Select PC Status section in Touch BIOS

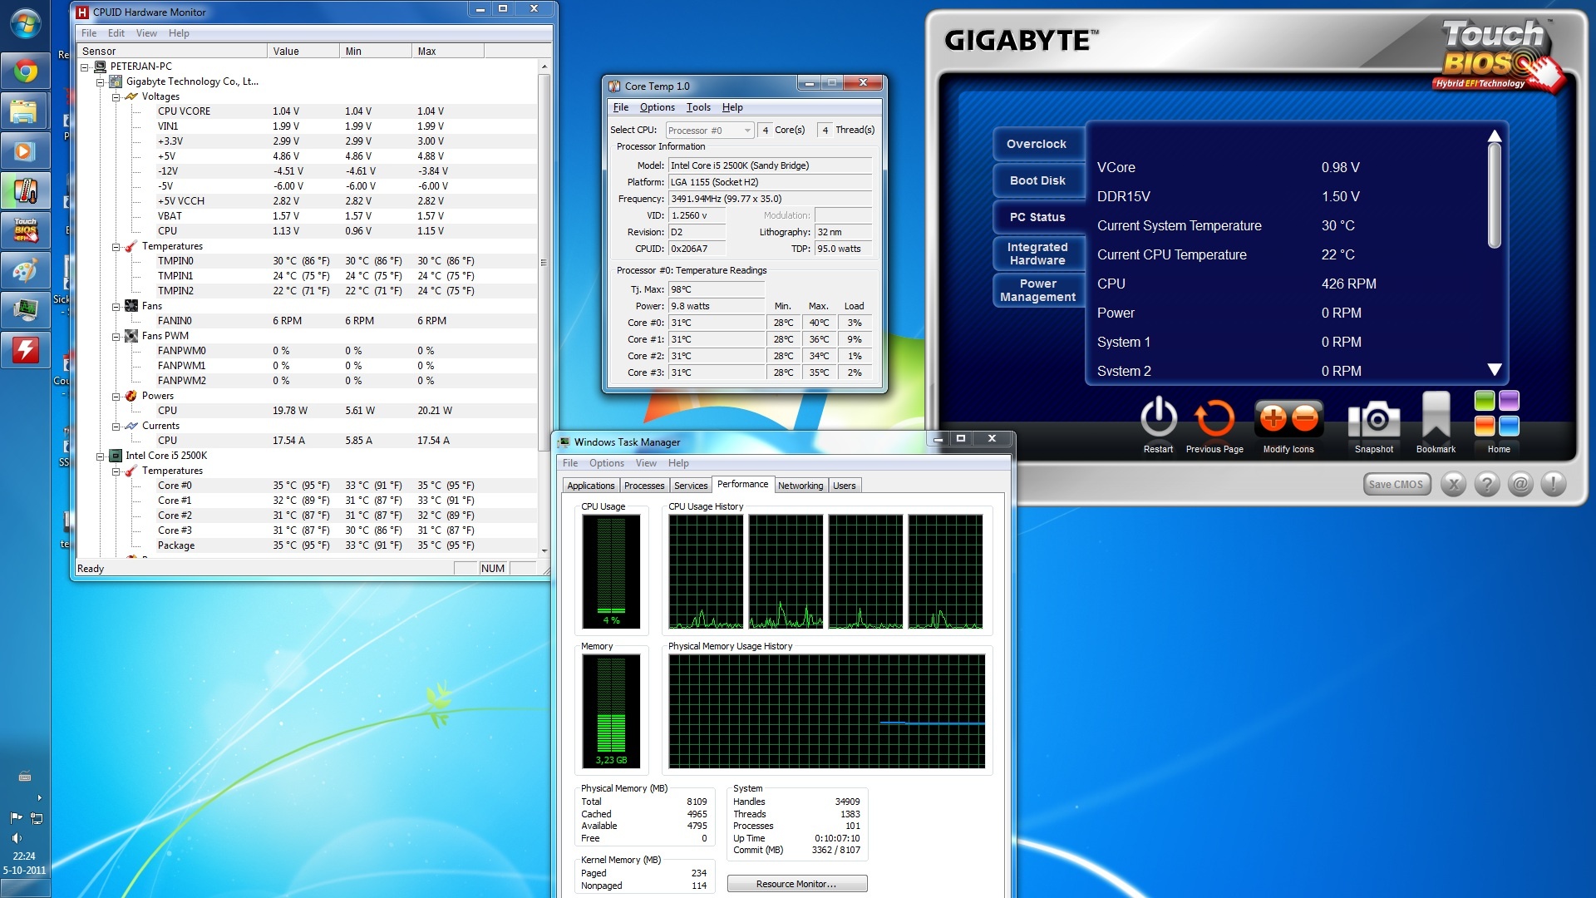point(1037,217)
